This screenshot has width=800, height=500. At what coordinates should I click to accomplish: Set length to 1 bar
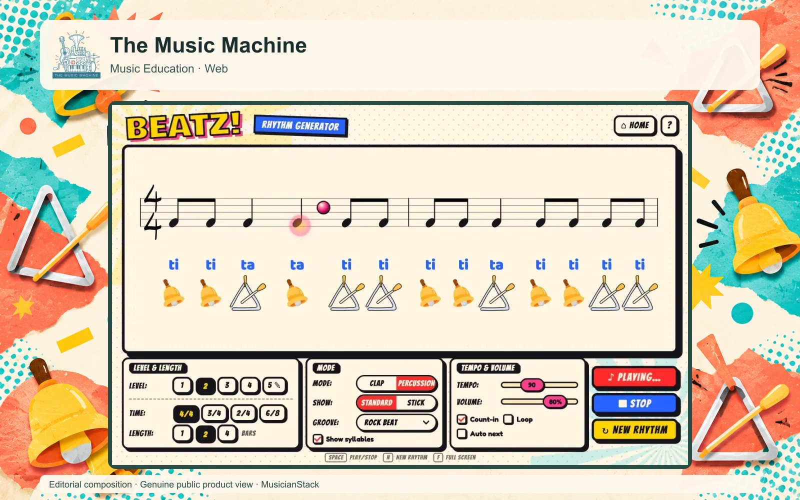coord(182,433)
